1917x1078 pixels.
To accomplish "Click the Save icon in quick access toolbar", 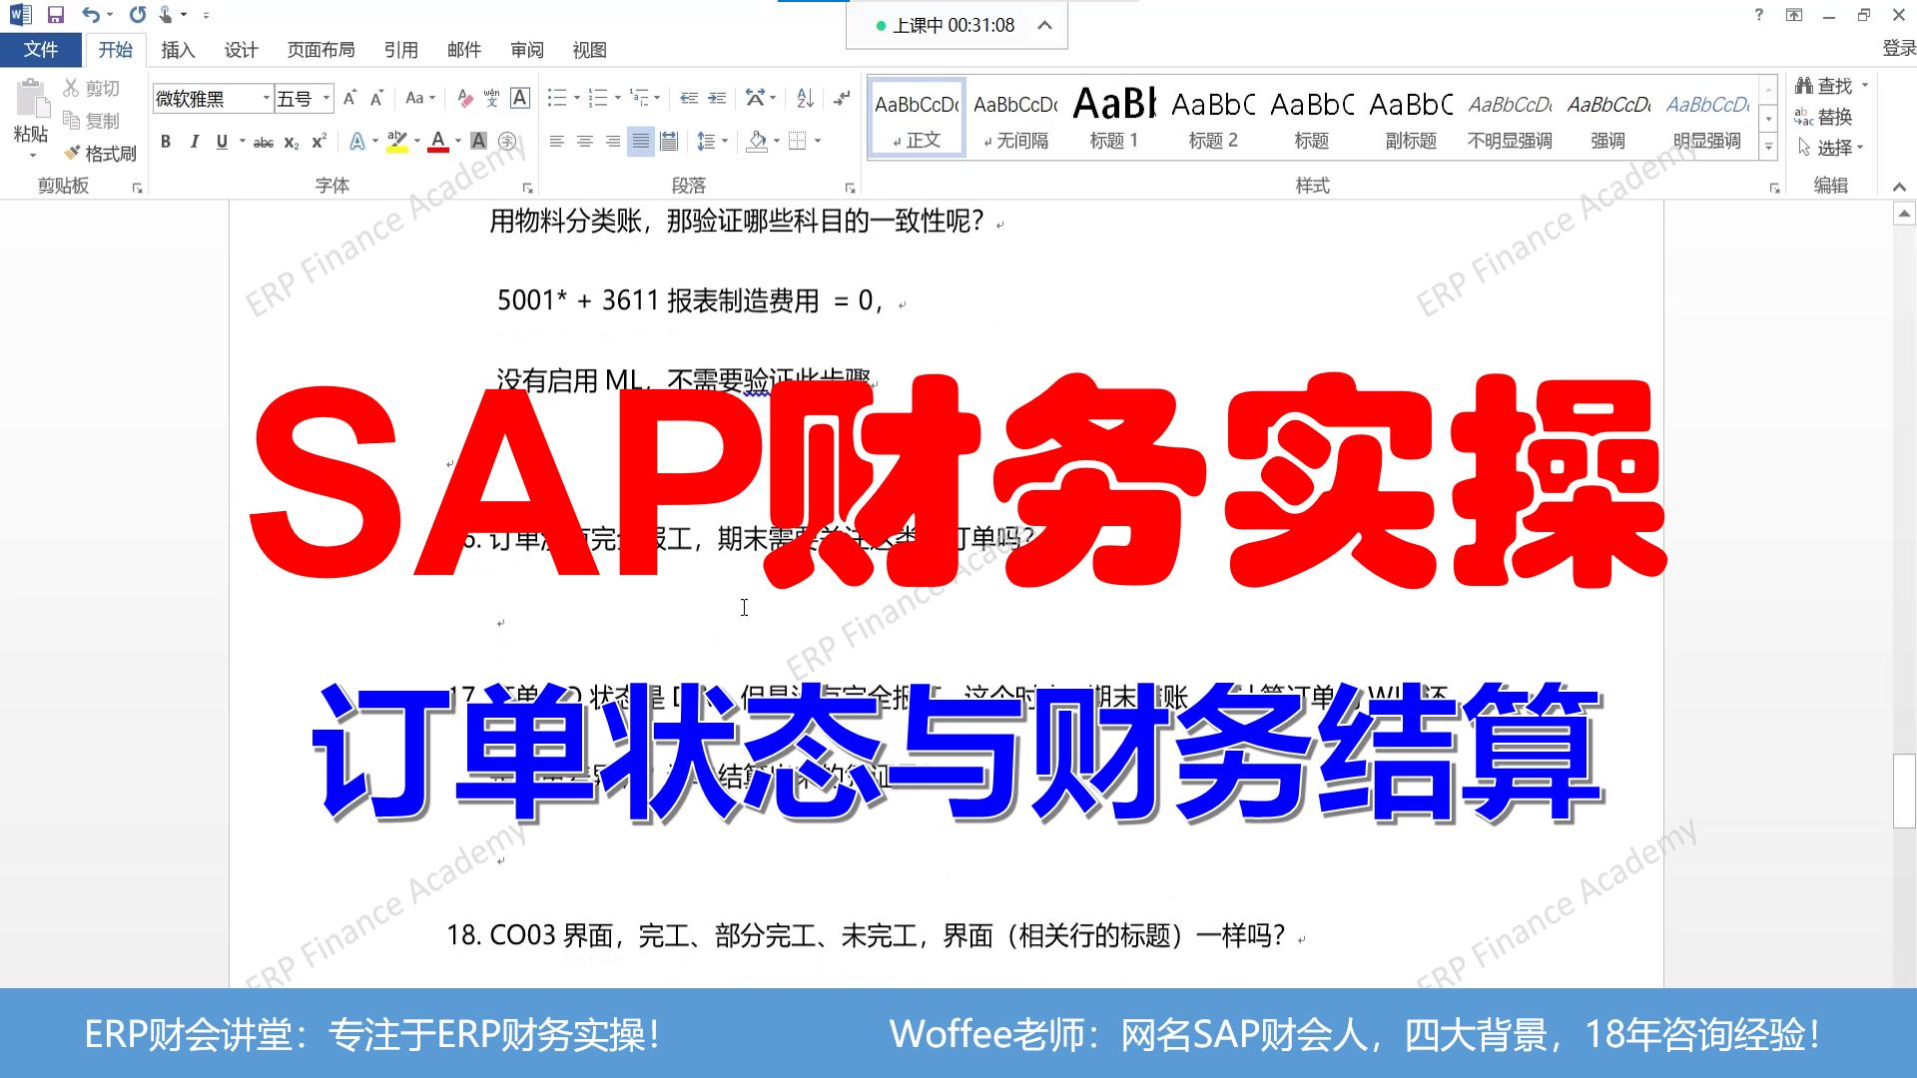I will (x=56, y=15).
